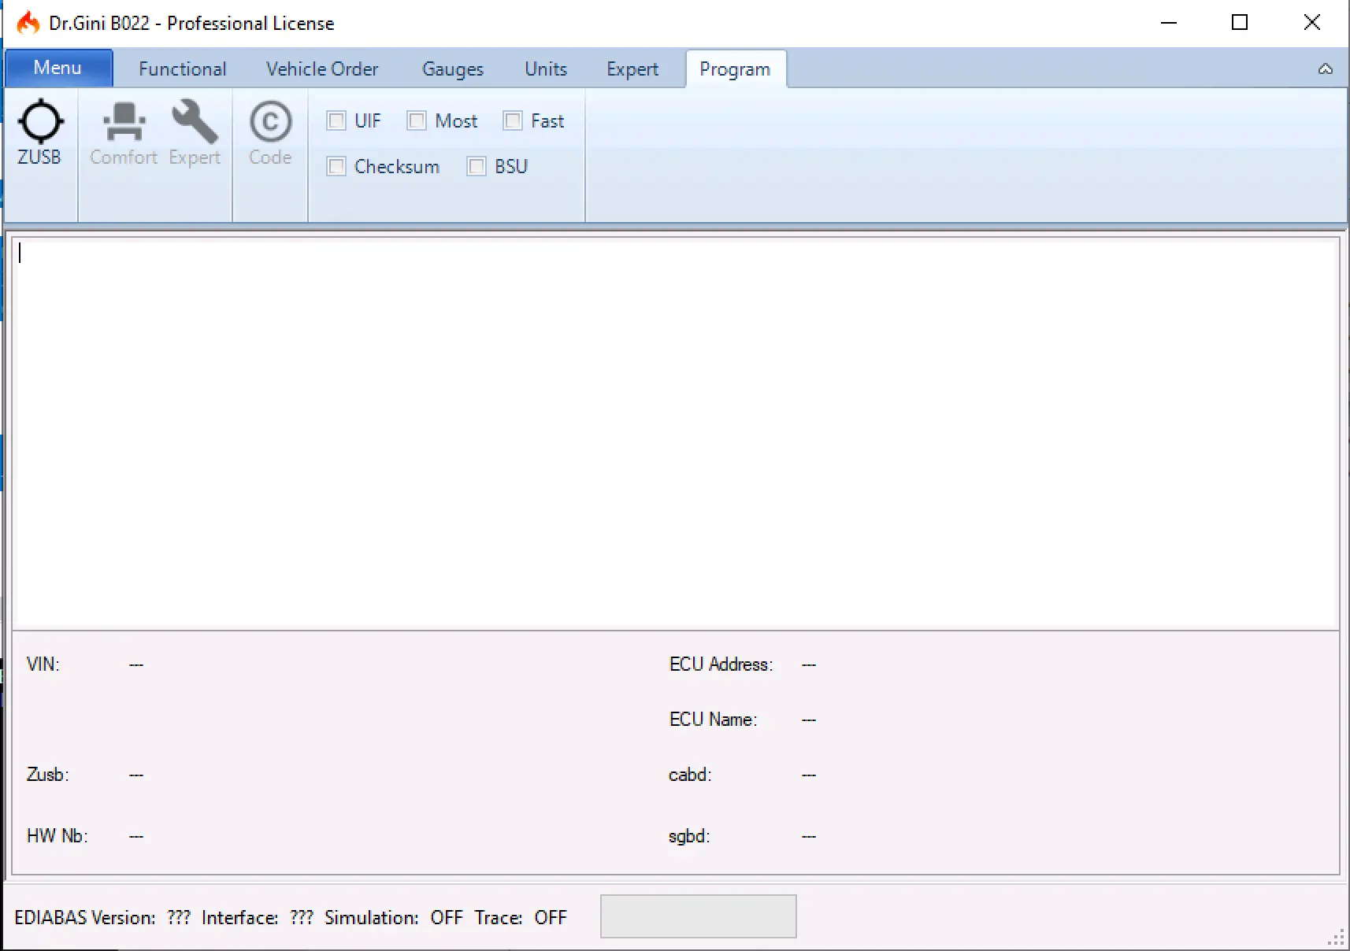The width and height of the screenshot is (1350, 951).
Task: Check the BSU checkbox
Action: (x=477, y=166)
